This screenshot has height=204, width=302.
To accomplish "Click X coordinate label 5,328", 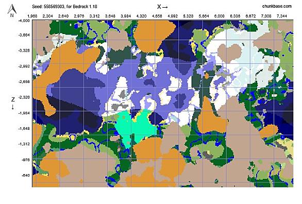I will [188, 16].
